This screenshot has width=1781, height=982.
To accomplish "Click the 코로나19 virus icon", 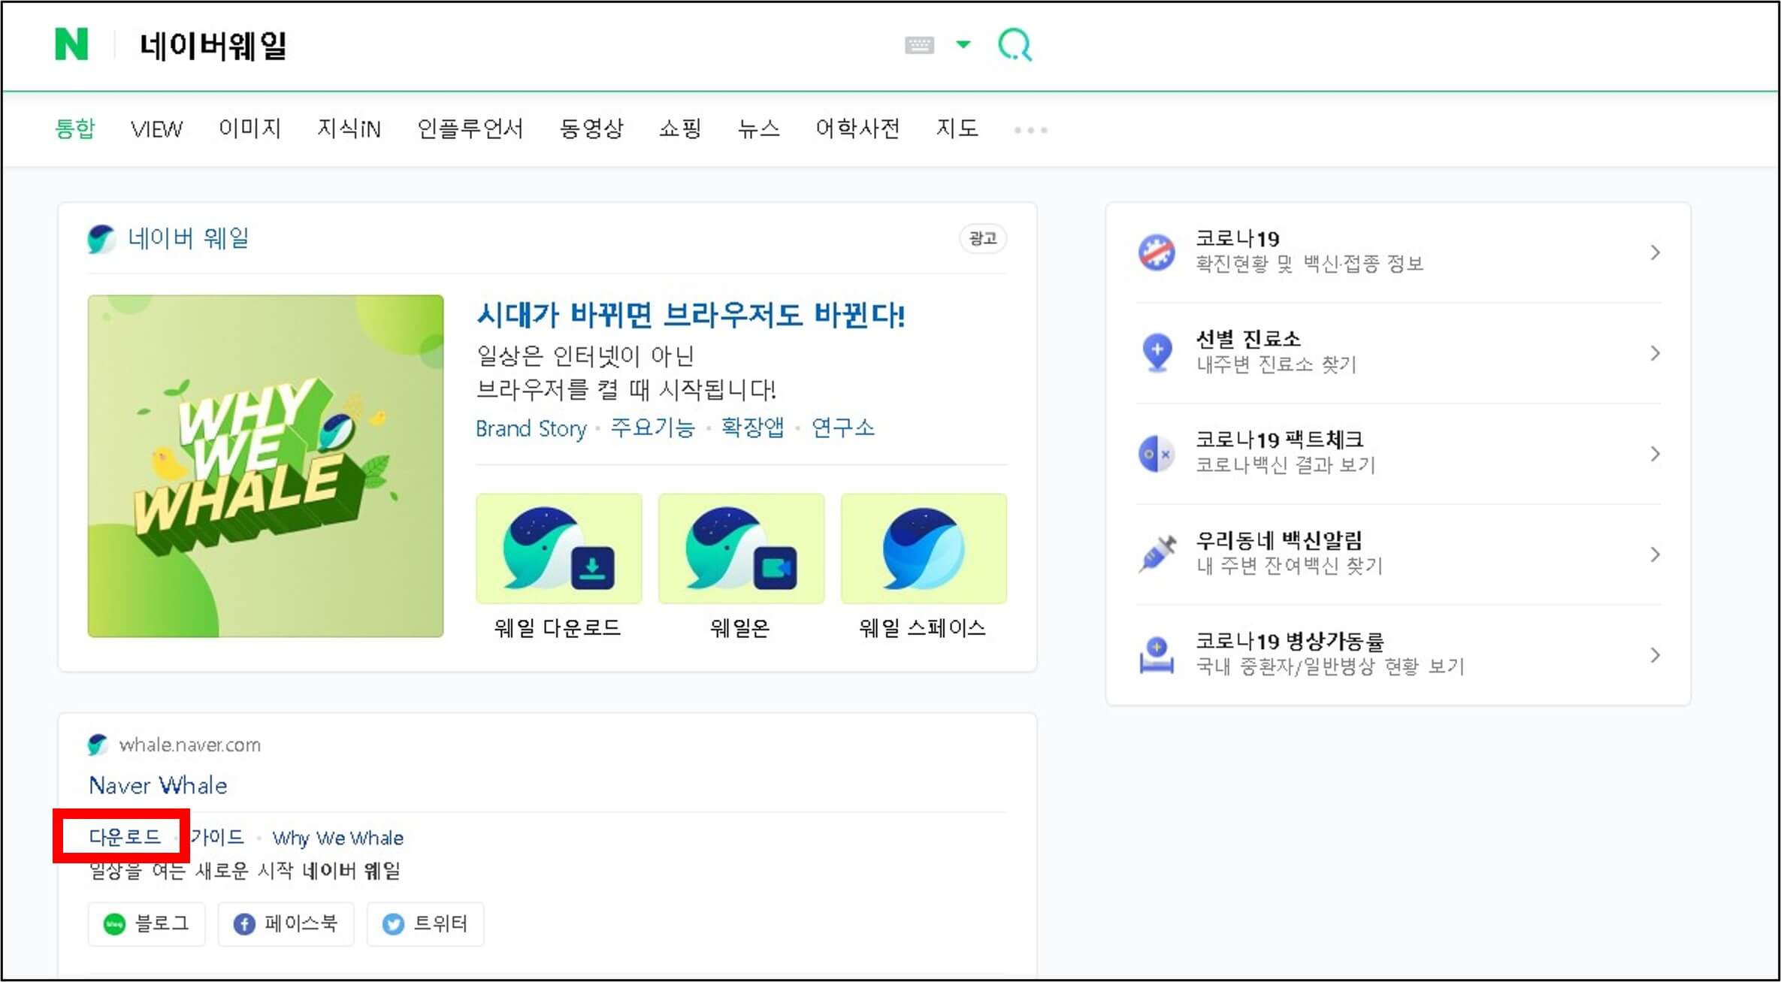I will click(x=1157, y=252).
